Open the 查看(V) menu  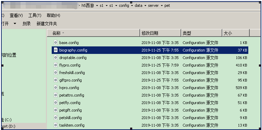[16, 16]
